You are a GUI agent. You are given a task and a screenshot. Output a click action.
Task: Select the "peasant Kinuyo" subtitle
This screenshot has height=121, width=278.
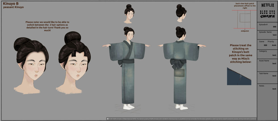pos(13,7)
